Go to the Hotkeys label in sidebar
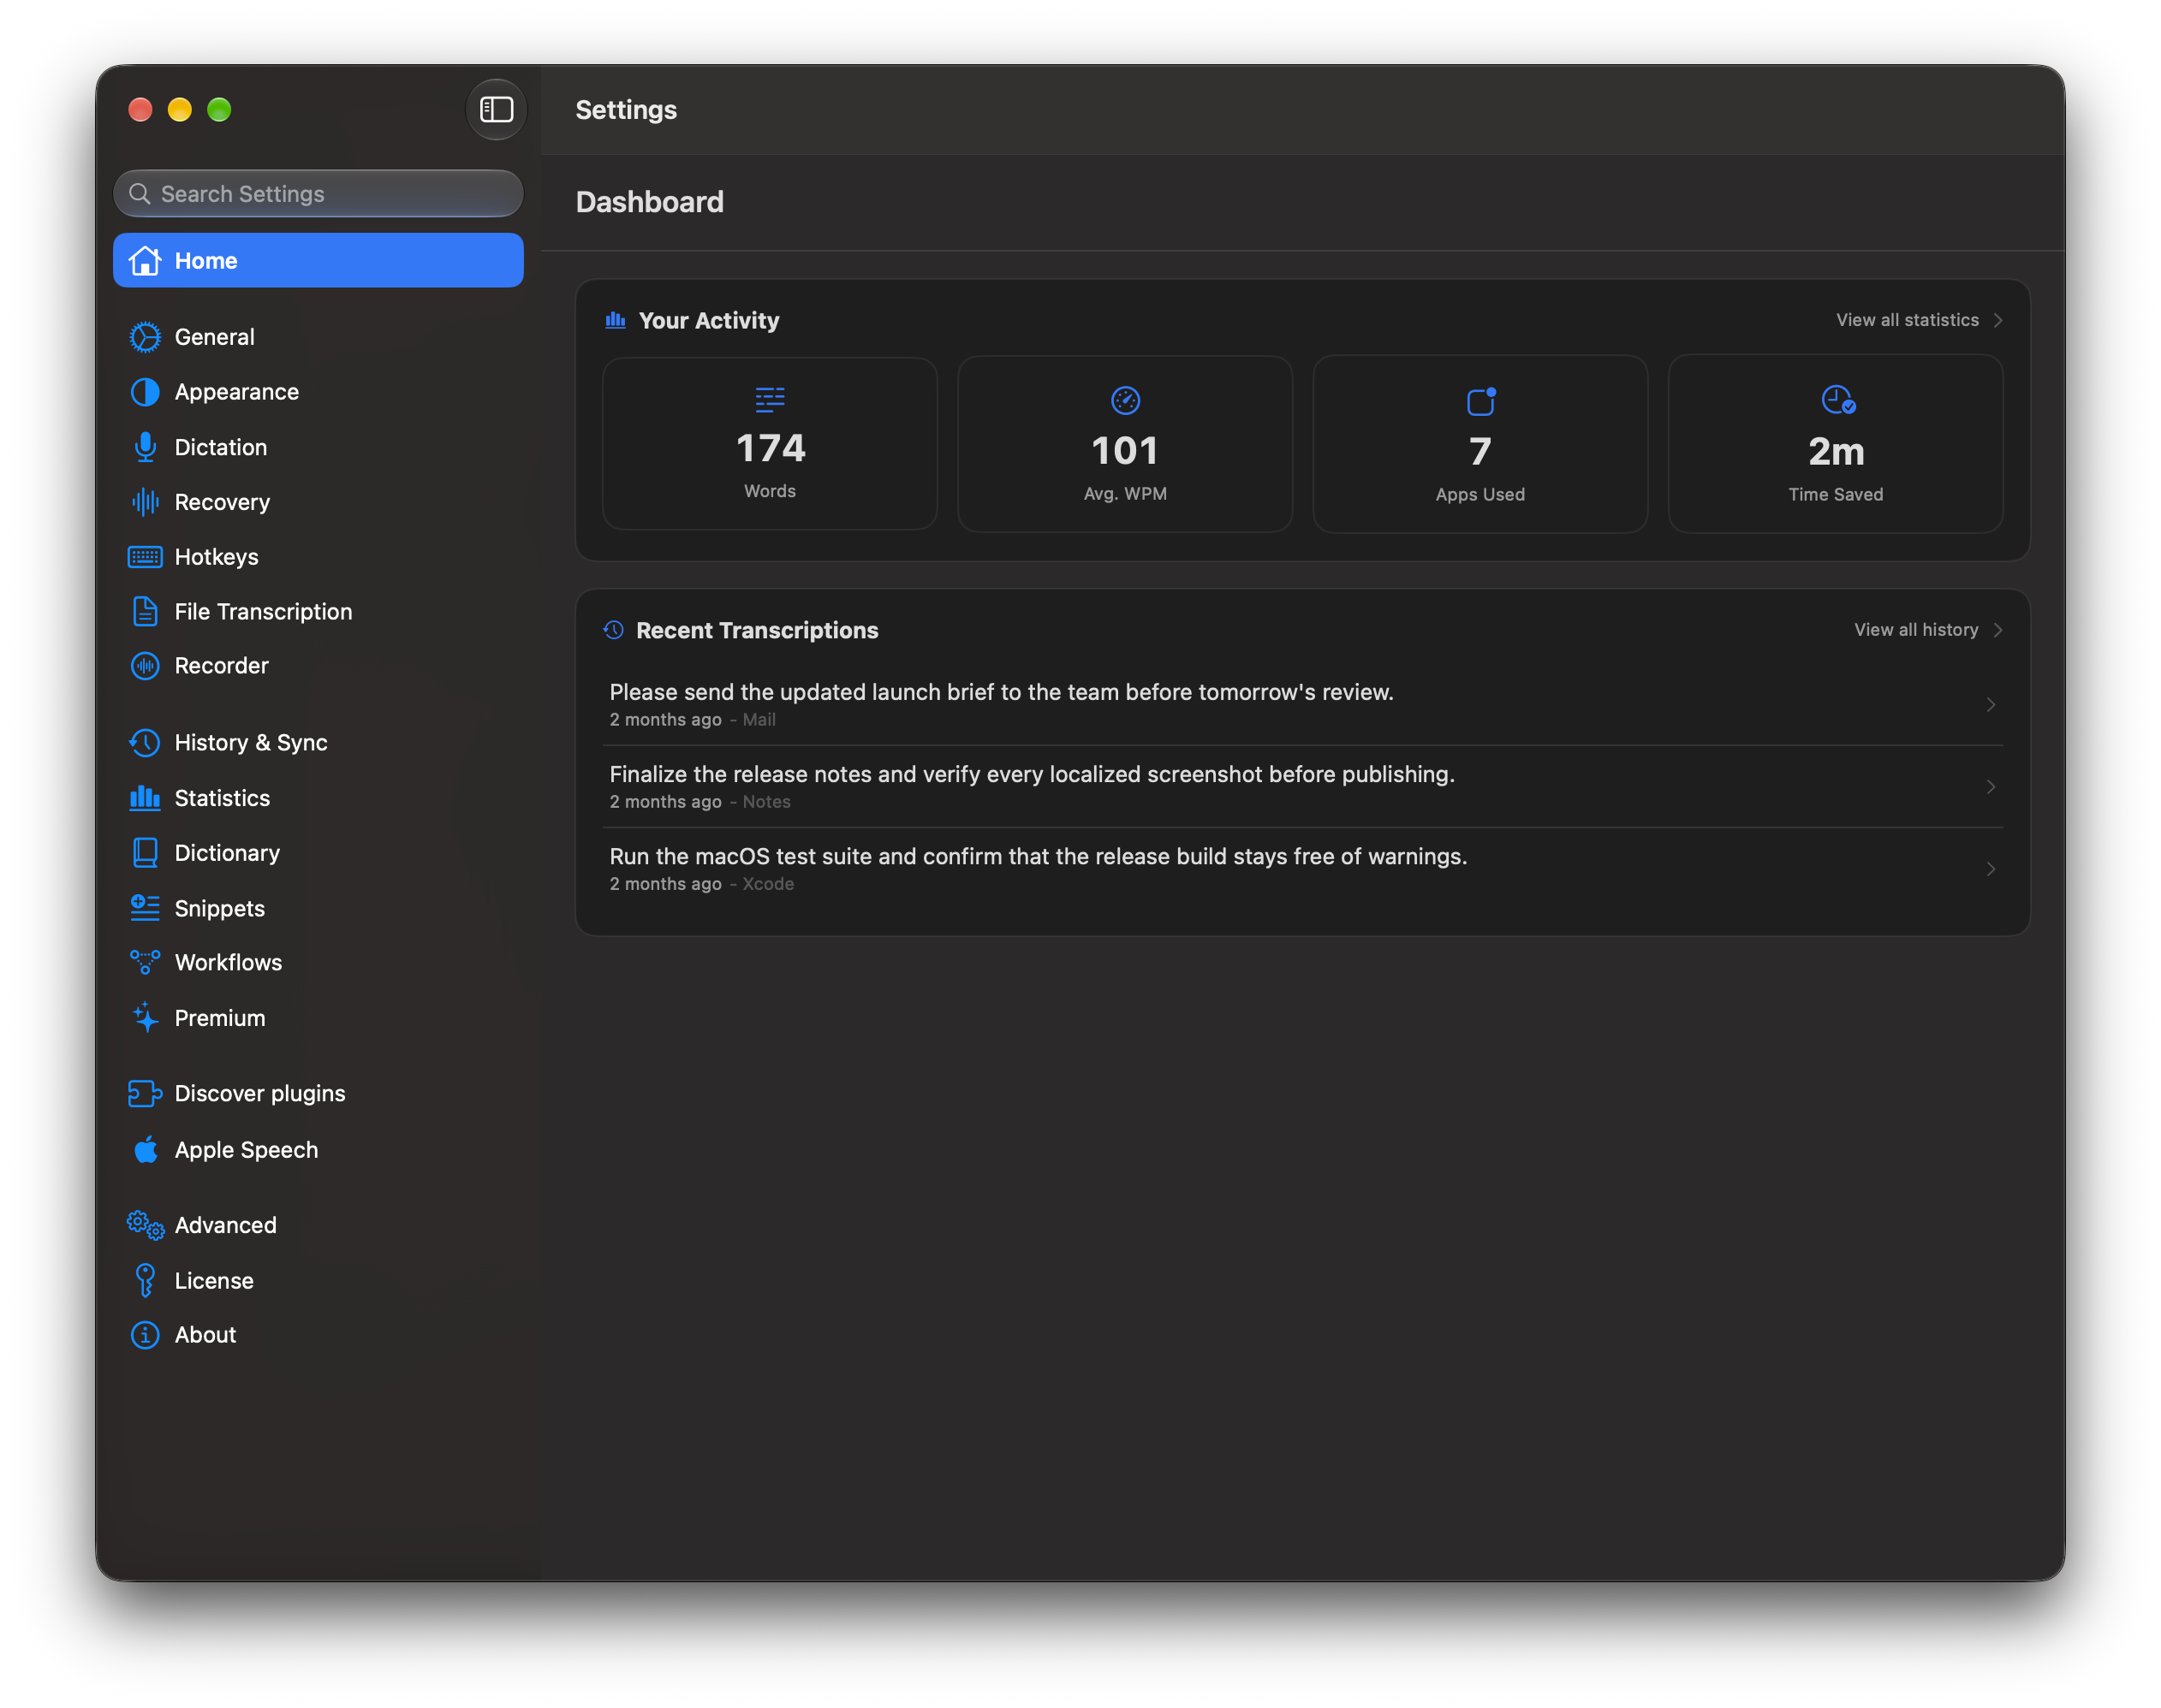 (x=216, y=557)
